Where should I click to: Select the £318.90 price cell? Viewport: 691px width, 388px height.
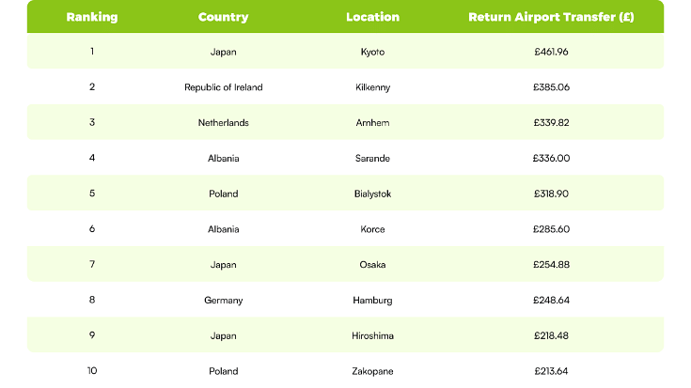click(x=551, y=194)
